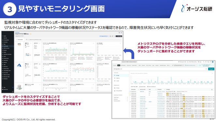Click the on-premises building widget
This screenshot has width=217, height=121.
pyautogui.click(x=19, y=87)
